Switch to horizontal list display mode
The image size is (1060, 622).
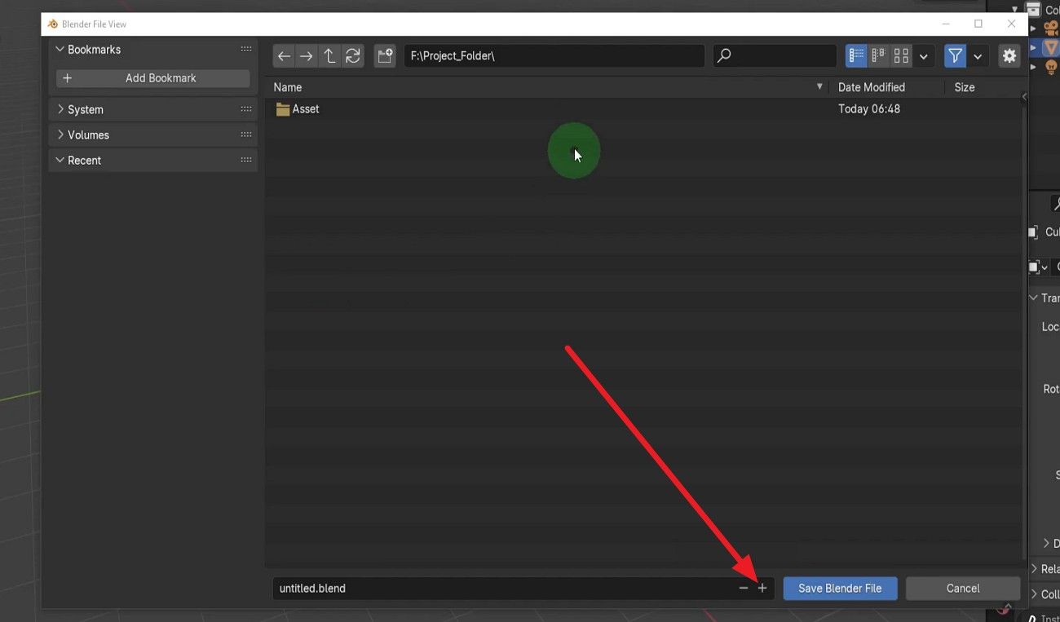(878, 56)
